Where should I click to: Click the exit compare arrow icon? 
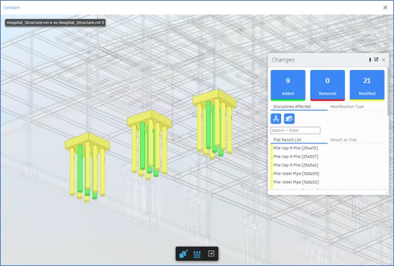pyautogui.click(x=211, y=254)
